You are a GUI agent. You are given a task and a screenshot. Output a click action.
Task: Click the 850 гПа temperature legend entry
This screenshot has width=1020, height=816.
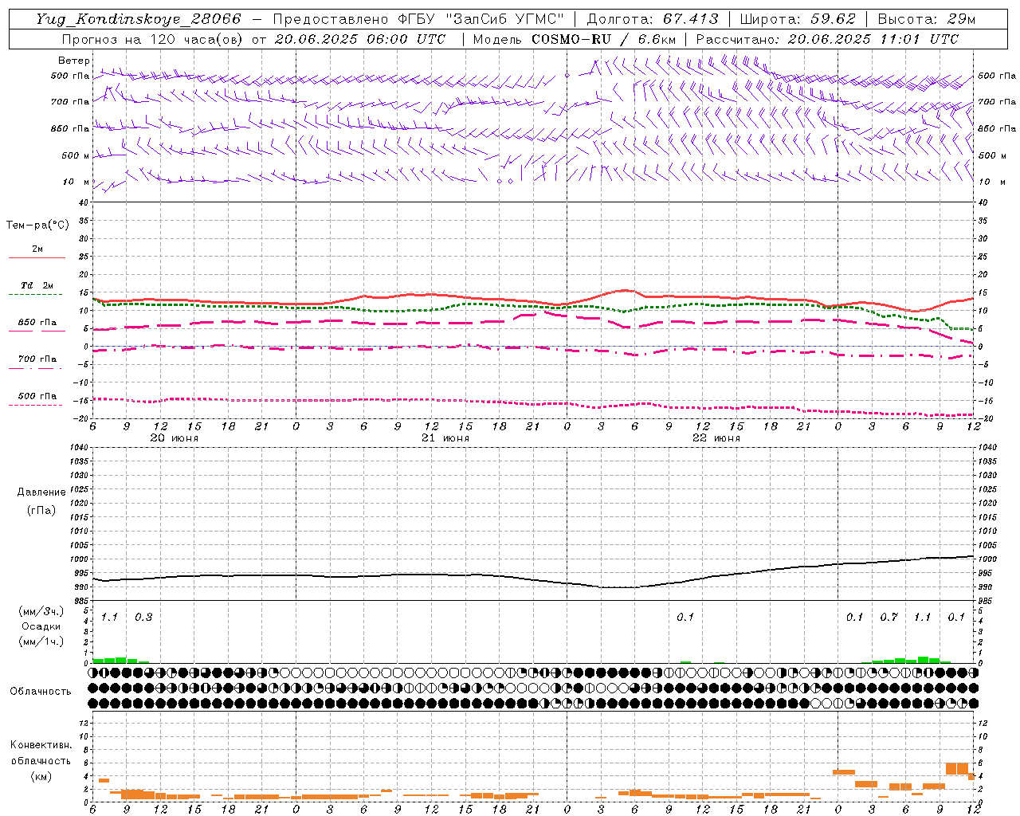click(37, 326)
